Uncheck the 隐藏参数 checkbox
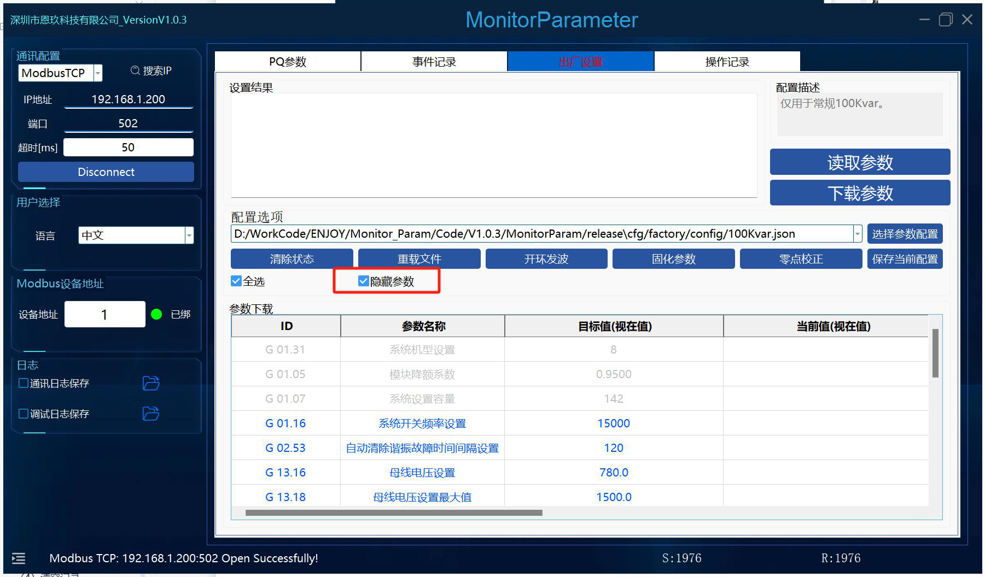This screenshot has height=577, width=985. (x=363, y=281)
